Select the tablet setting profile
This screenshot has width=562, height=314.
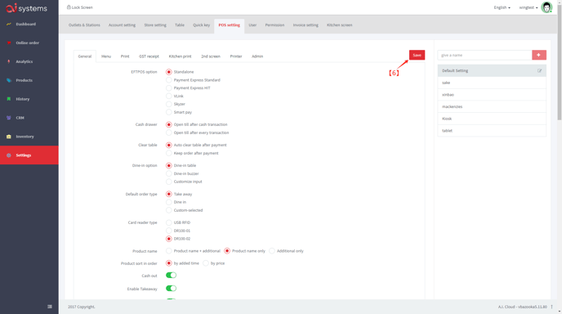pos(492,131)
